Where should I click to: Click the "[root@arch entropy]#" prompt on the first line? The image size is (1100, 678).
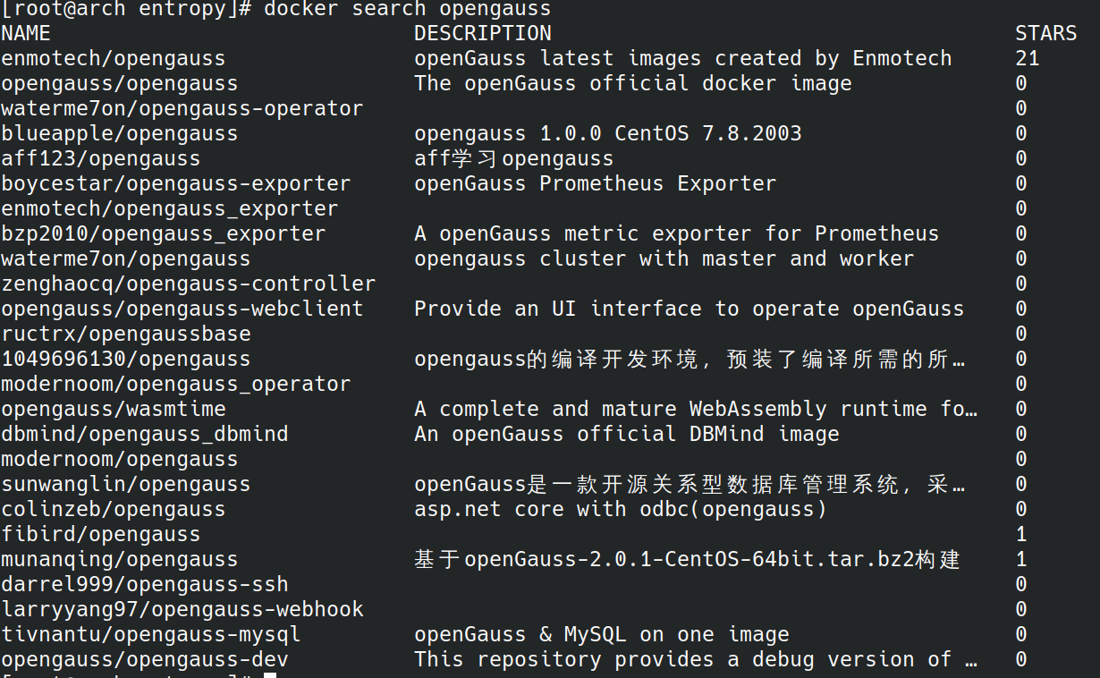tap(125, 9)
